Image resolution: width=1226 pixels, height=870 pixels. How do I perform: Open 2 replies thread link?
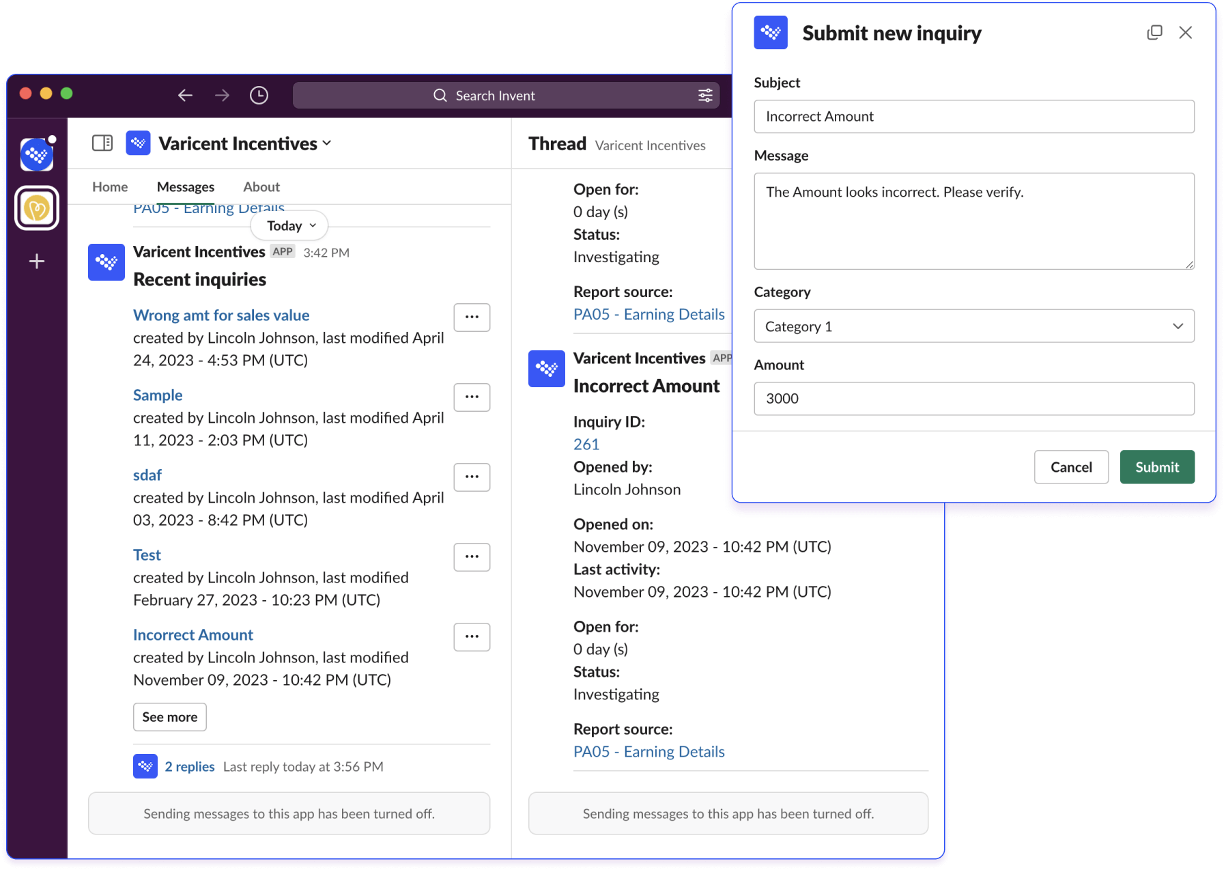[x=190, y=767]
